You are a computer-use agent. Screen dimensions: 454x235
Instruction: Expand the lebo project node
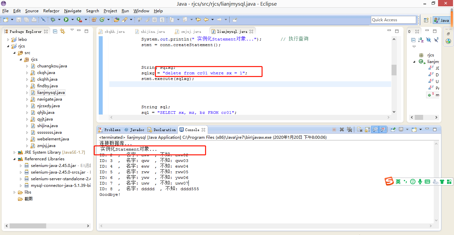[x=8, y=39]
